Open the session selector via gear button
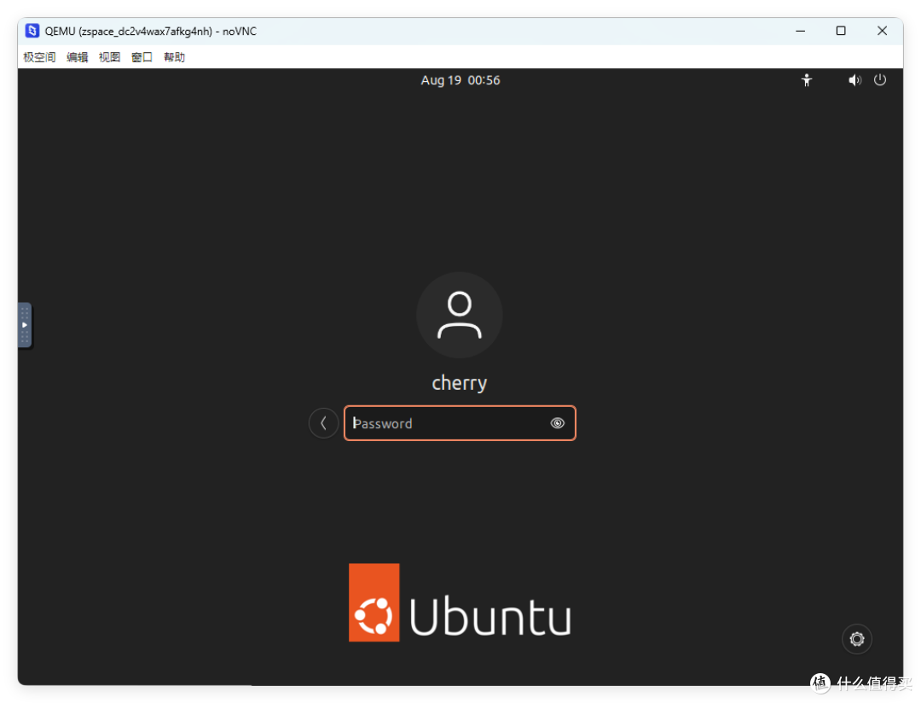Image resolution: width=921 pixels, height=703 pixels. click(x=856, y=638)
